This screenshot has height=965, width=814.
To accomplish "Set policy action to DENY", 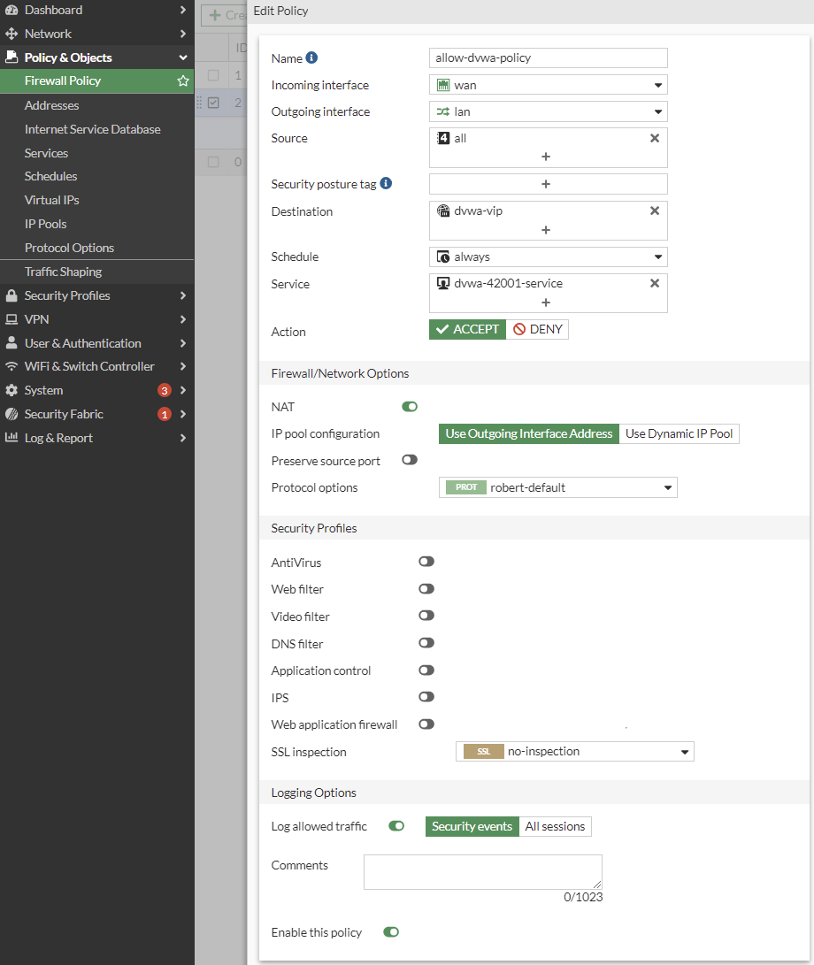I will (x=537, y=330).
